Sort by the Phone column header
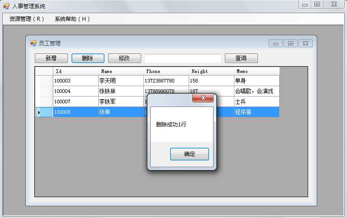This screenshot has width=347, height=218. [166, 71]
